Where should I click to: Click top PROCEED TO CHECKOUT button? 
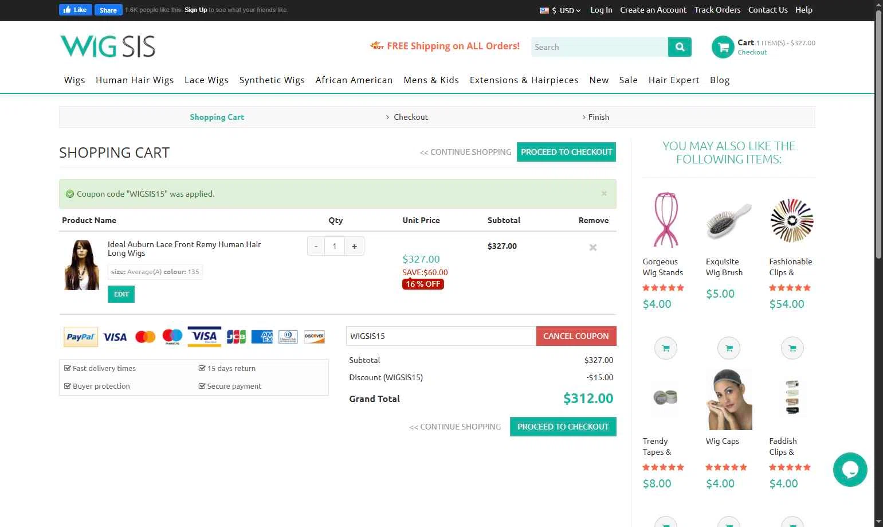(566, 152)
